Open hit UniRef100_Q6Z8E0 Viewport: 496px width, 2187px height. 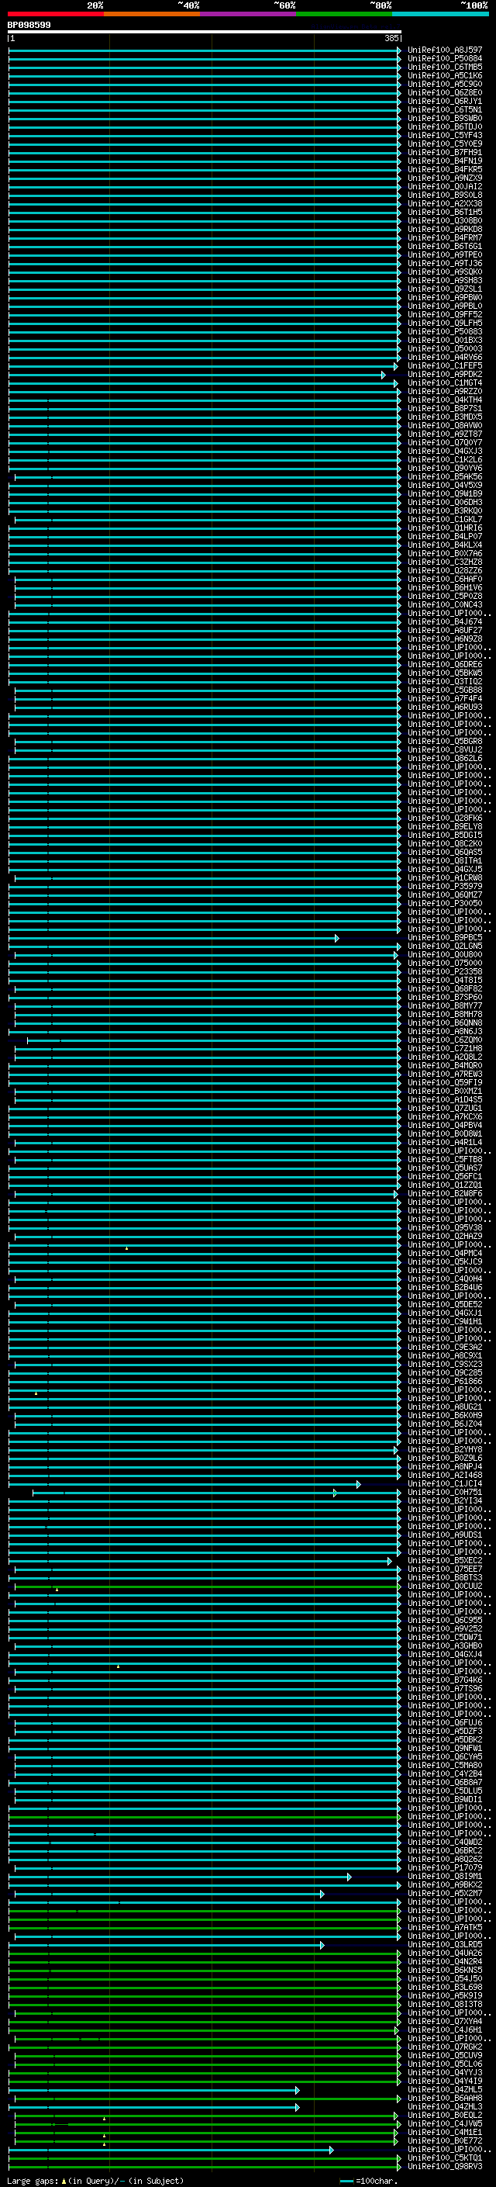point(445,92)
